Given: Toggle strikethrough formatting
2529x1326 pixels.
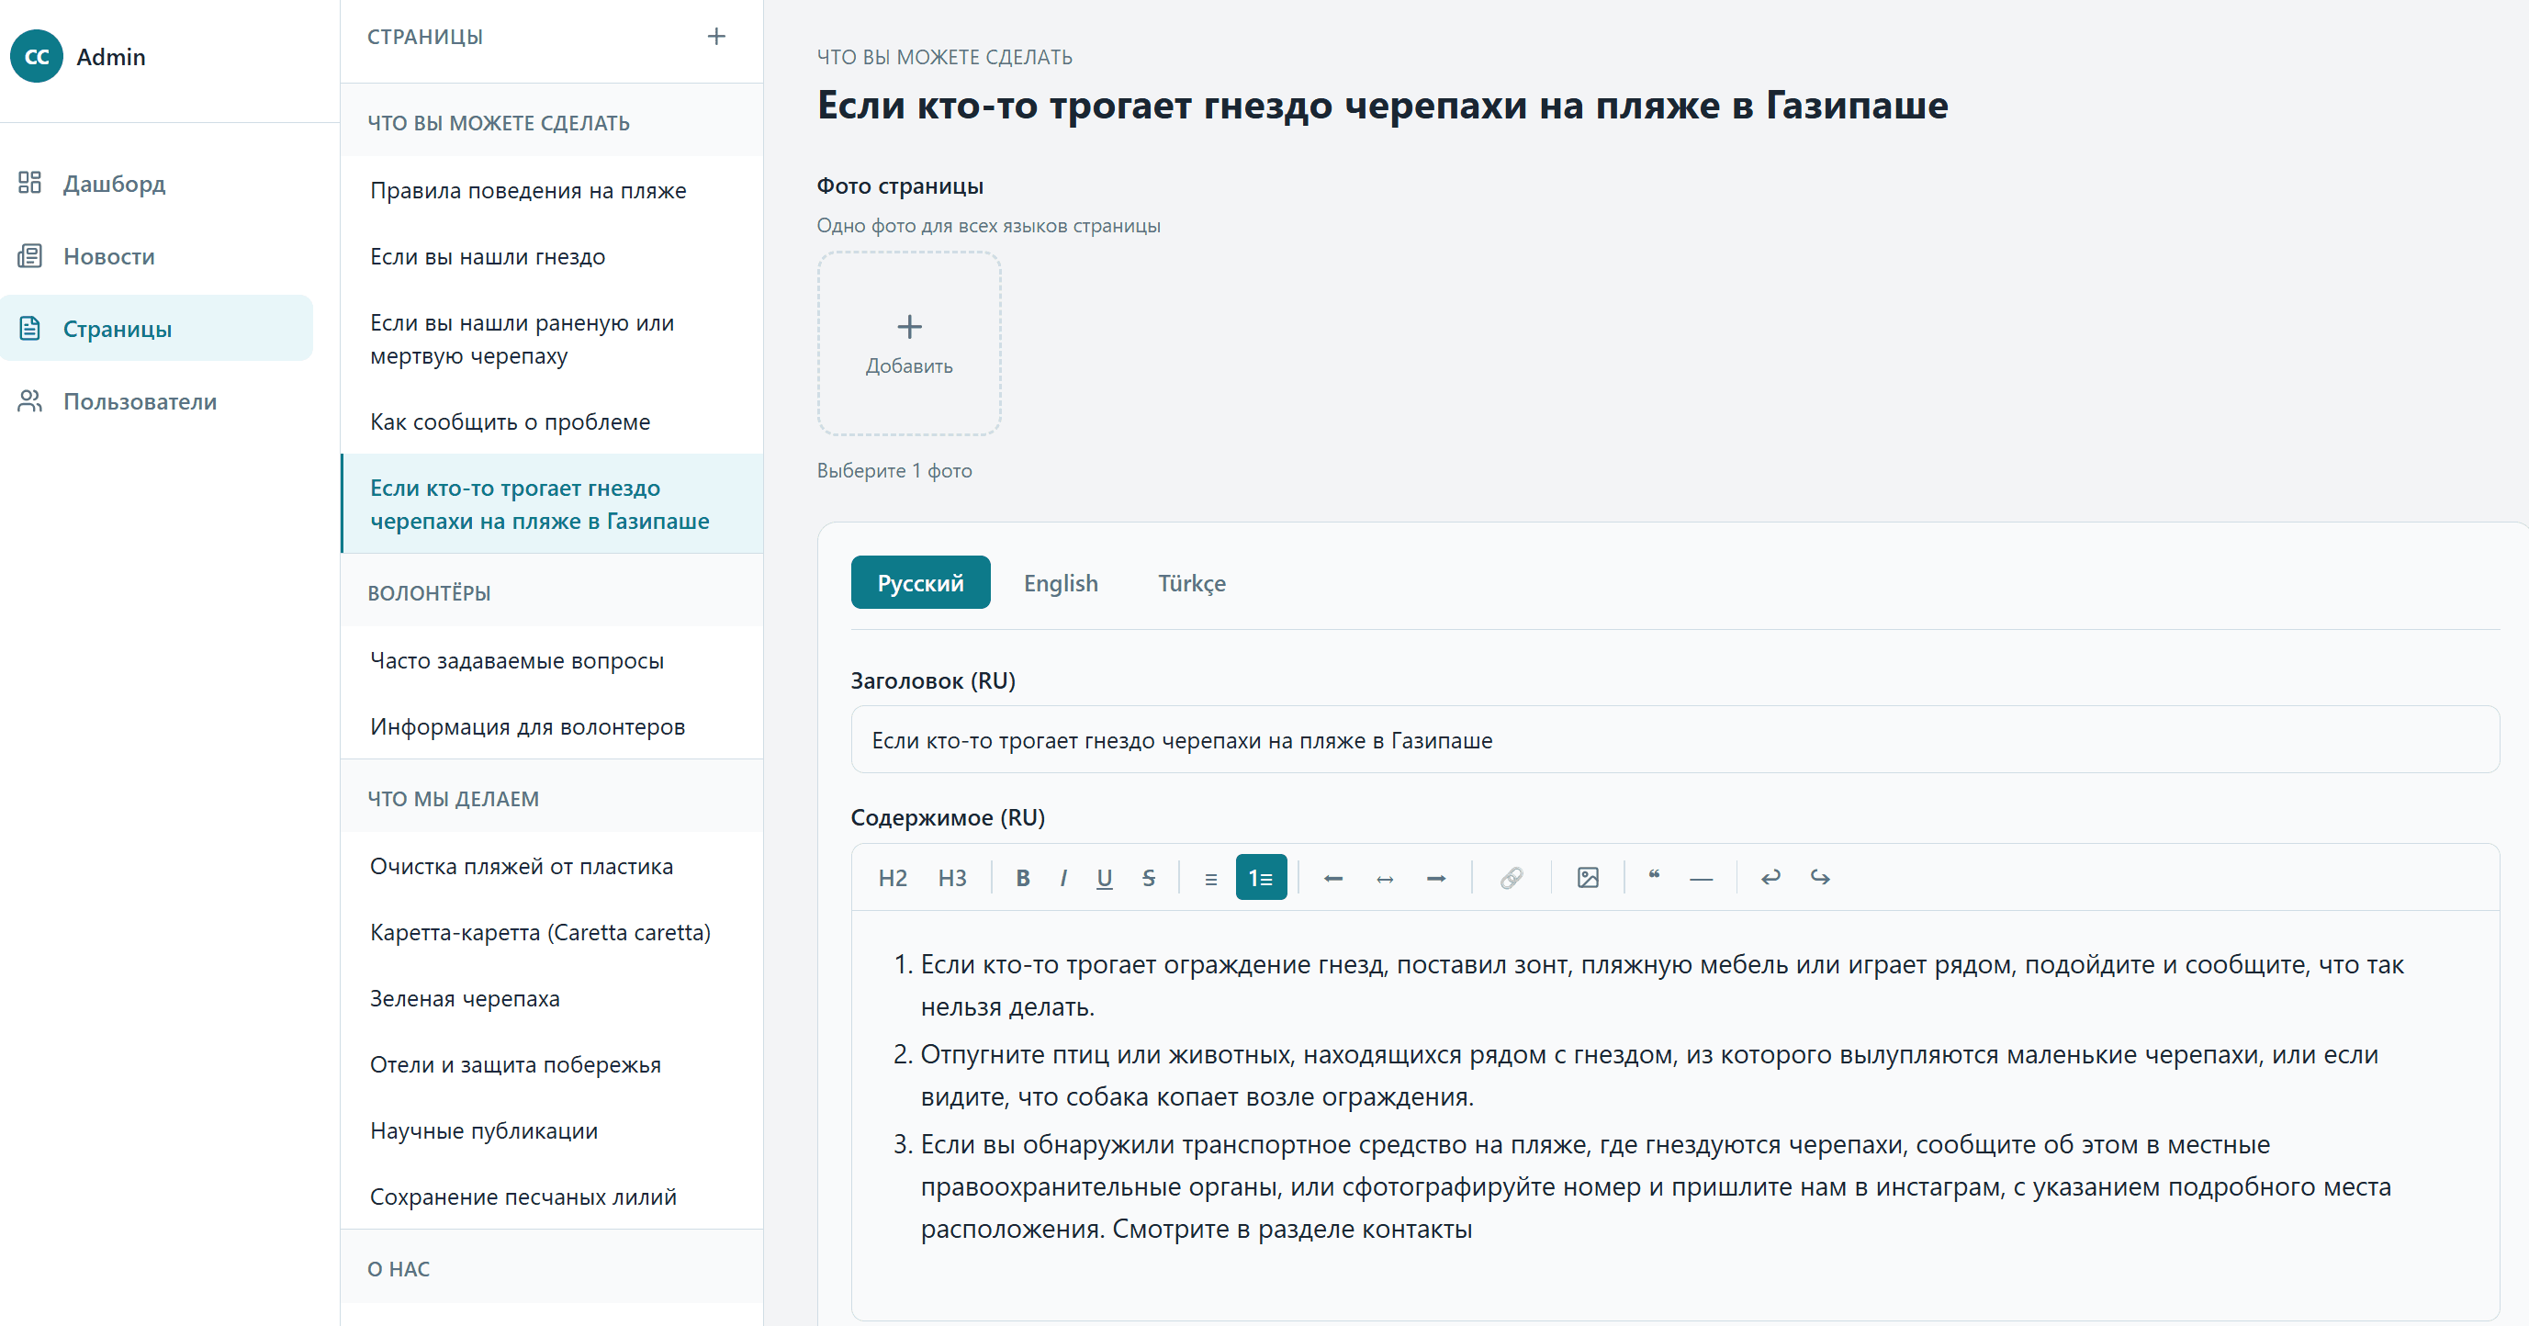Looking at the screenshot, I should 1149,878.
